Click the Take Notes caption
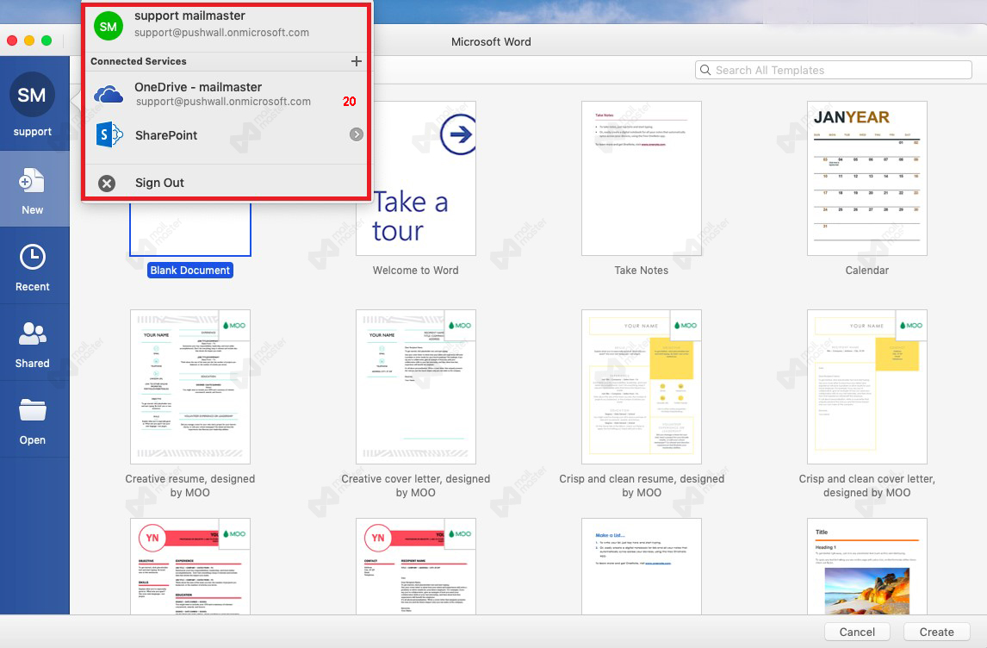 642,271
